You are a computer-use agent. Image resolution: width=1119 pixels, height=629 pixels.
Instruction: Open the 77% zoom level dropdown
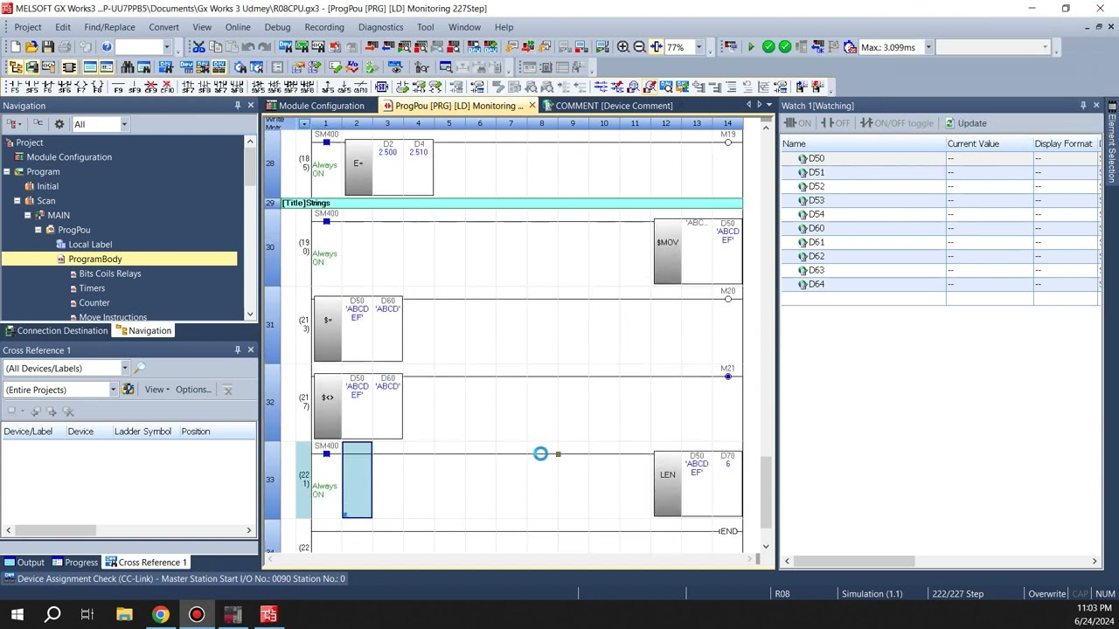tap(700, 47)
